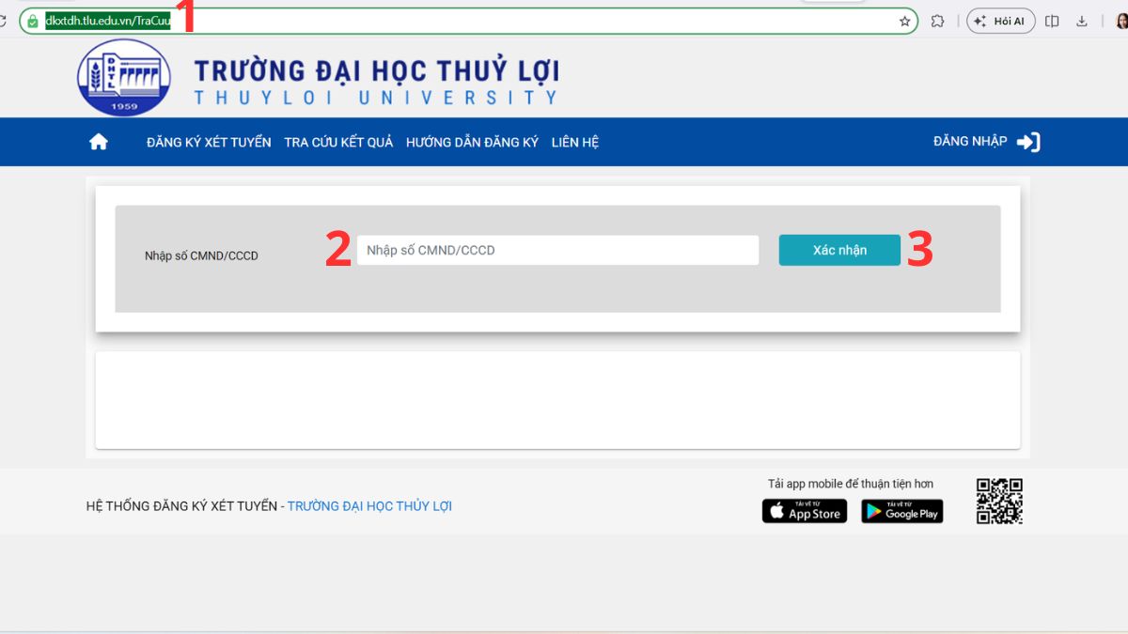Click the browser address bar URL
1128x634 pixels.
pyautogui.click(x=108, y=21)
